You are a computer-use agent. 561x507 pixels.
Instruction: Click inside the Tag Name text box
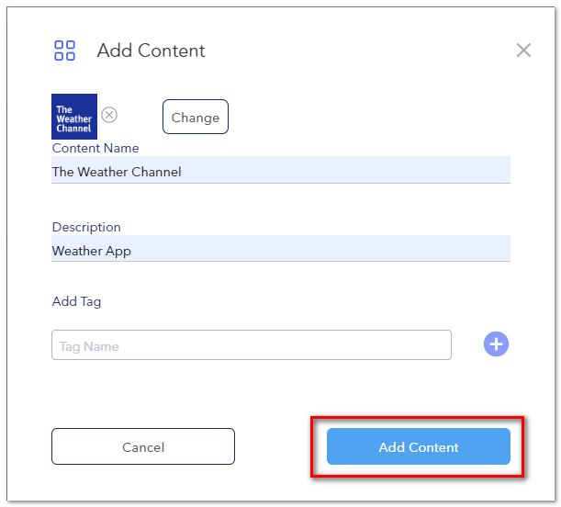[x=252, y=345]
